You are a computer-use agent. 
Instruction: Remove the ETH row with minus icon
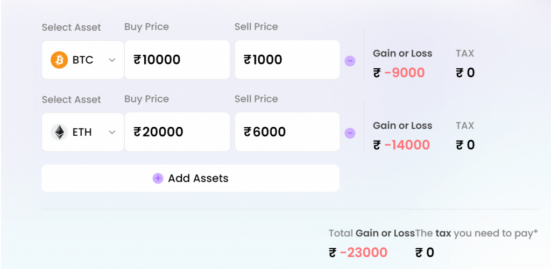click(350, 133)
